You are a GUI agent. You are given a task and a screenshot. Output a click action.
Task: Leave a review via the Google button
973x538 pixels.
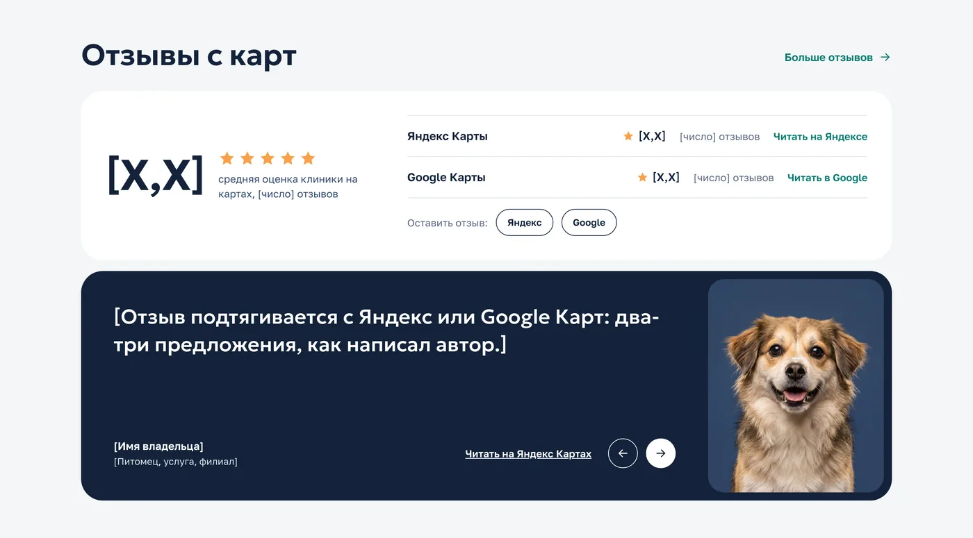click(589, 223)
